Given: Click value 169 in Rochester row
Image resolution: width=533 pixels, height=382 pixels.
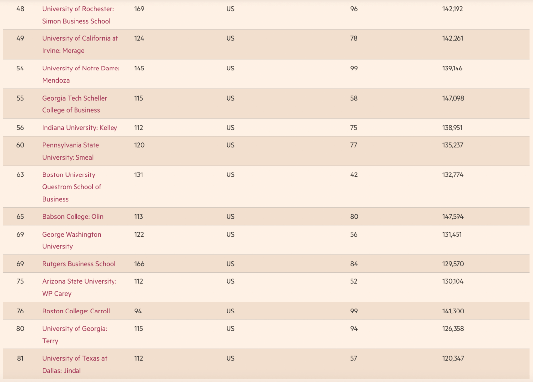Looking at the screenshot, I should click(x=139, y=9).
